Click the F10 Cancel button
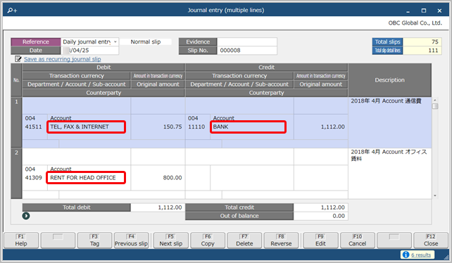This screenshot has width=452, height=263. [358, 240]
